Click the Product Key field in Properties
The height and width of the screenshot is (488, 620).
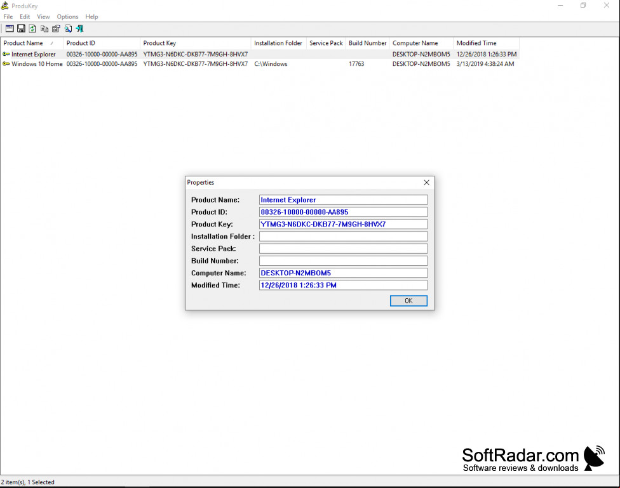point(343,224)
